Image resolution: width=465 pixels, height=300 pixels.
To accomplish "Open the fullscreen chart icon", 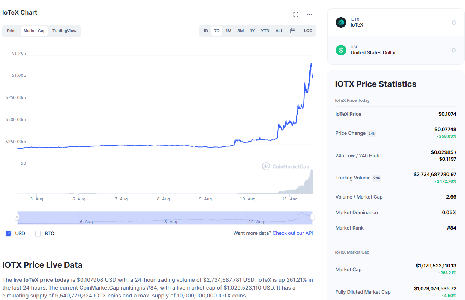I will coord(296,15).
